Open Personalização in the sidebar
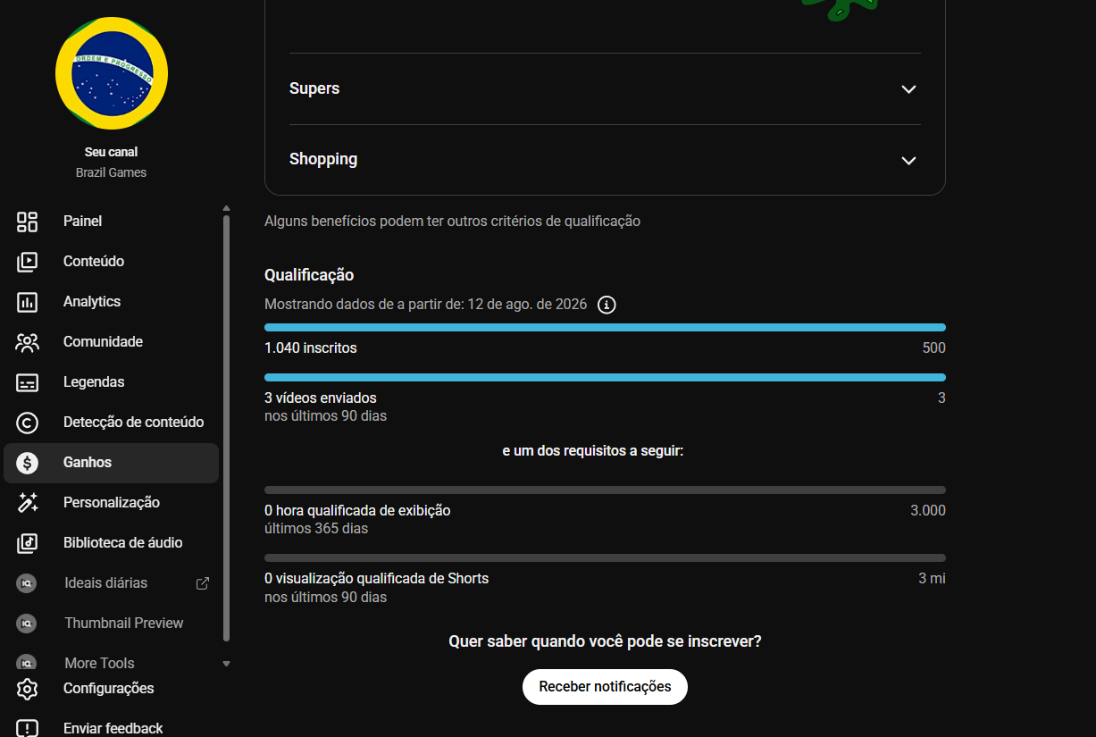Screen dimensions: 1096x737 pos(112,503)
